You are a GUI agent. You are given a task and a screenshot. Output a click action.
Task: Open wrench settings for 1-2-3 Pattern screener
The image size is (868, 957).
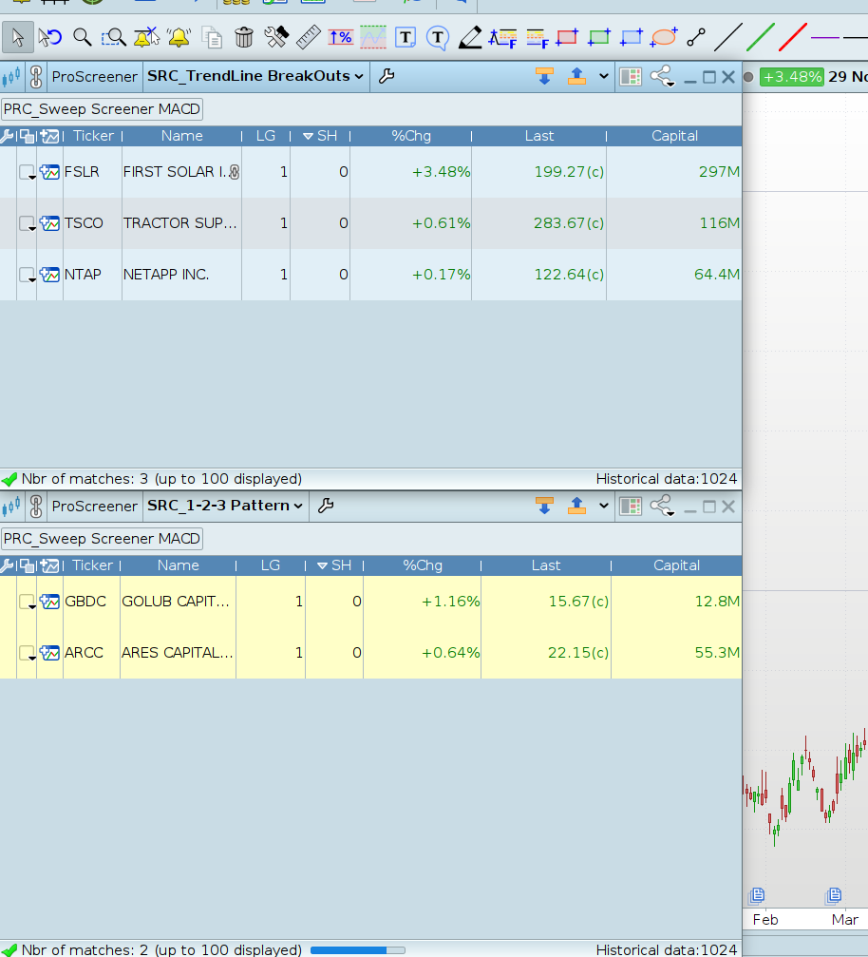click(x=326, y=506)
